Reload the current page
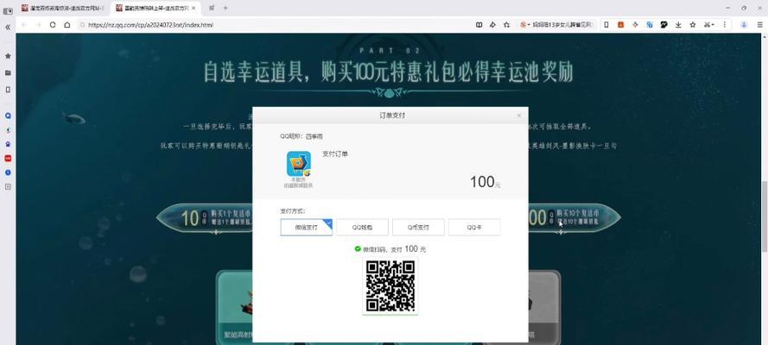This screenshot has height=345, width=768. point(53,24)
